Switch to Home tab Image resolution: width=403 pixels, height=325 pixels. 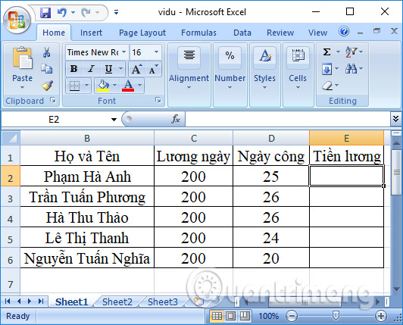pos(54,33)
